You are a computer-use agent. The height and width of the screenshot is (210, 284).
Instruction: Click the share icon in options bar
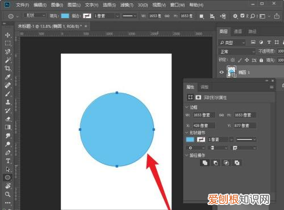(x=277, y=16)
